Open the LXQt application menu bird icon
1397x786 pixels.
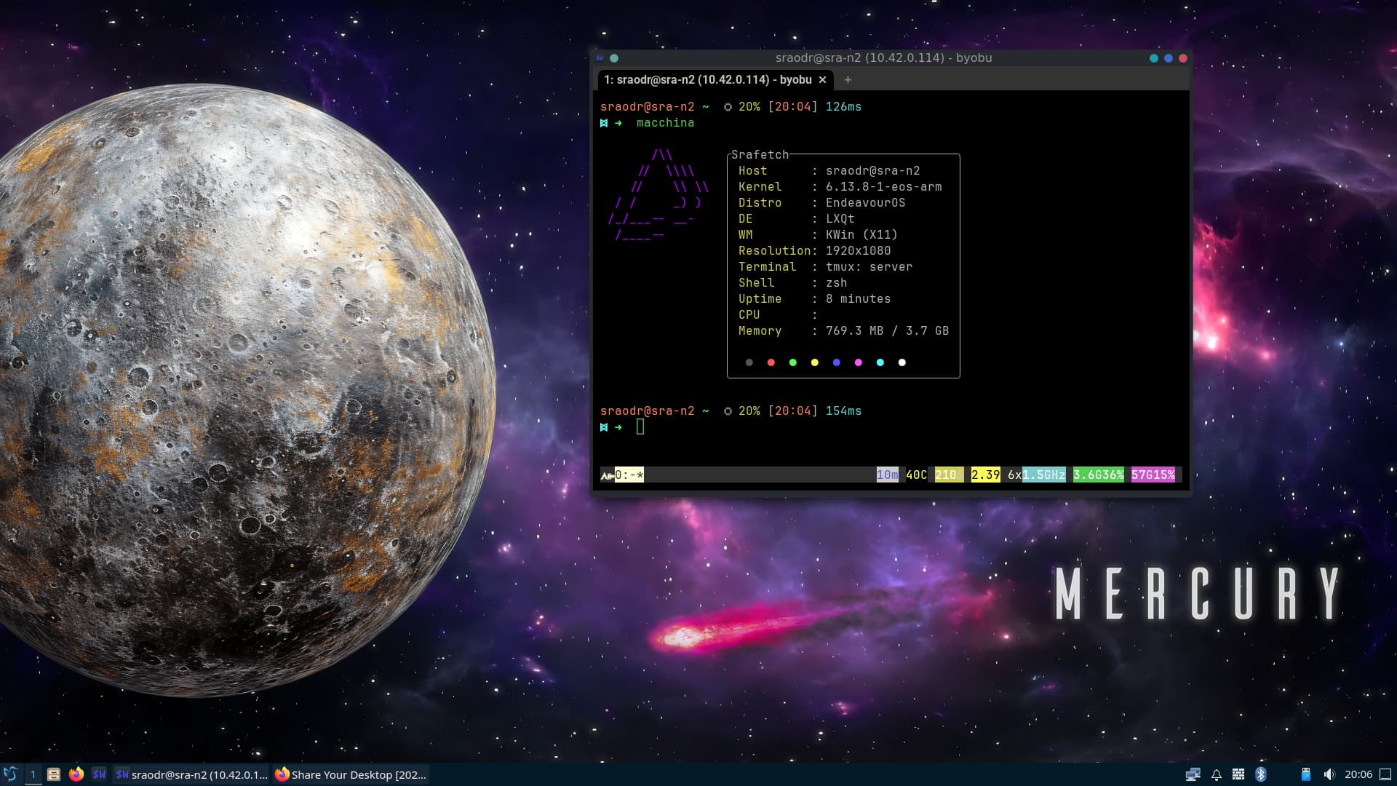click(x=10, y=774)
